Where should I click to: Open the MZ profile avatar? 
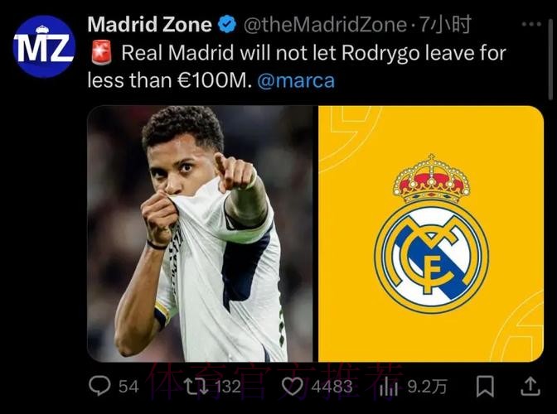[x=44, y=46]
